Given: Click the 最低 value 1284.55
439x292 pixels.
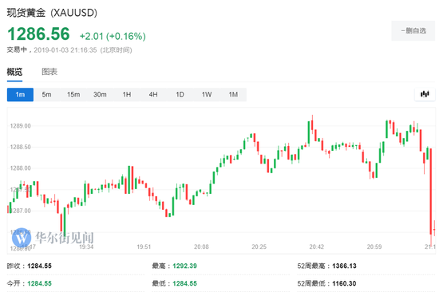Looking at the screenshot, I should [185, 283].
